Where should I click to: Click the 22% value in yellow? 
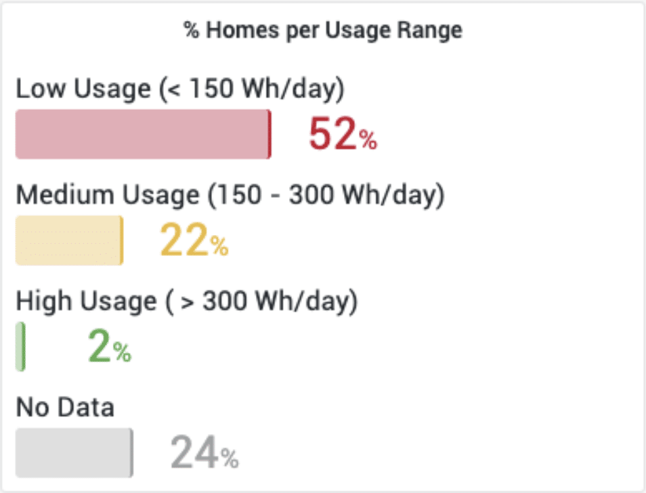194,240
